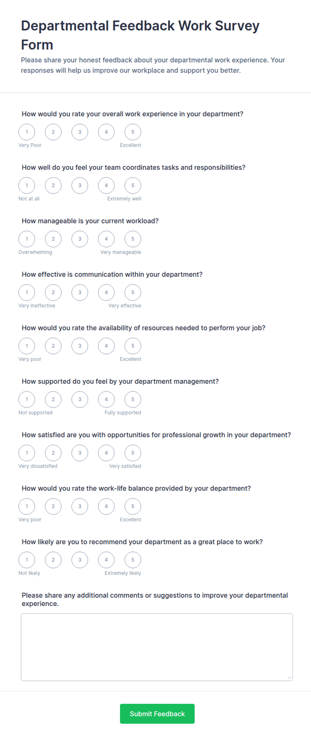The height and width of the screenshot is (740, 311).
Task: Select 1 for overall work experience
Action: (27, 132)
